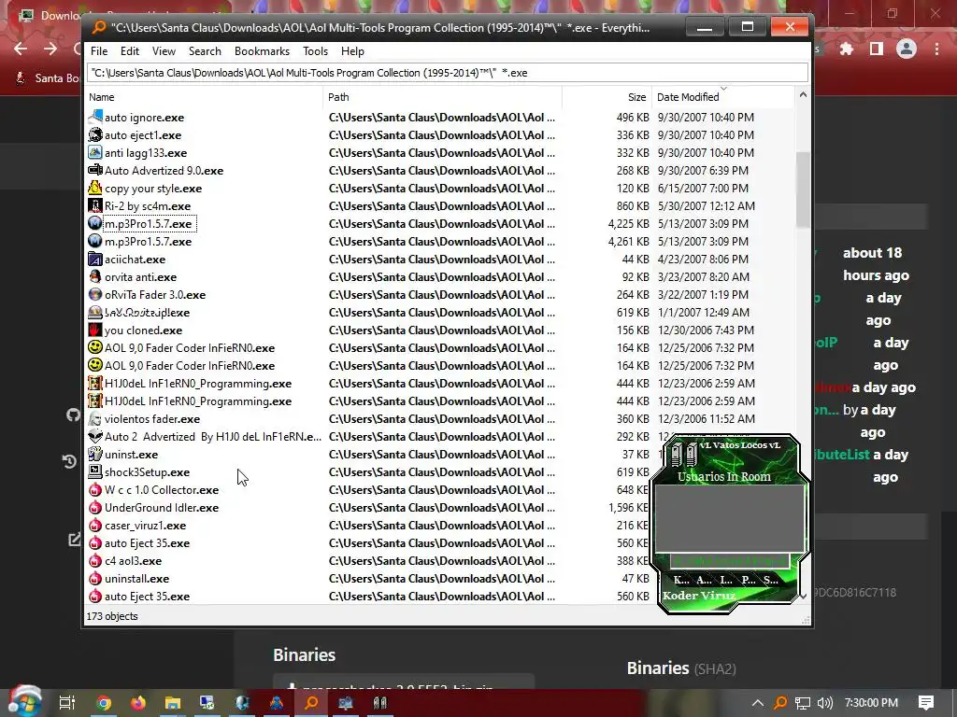957x717 pixels.
Task: Open the Tools menu
Action: click(x=315, y=51)
